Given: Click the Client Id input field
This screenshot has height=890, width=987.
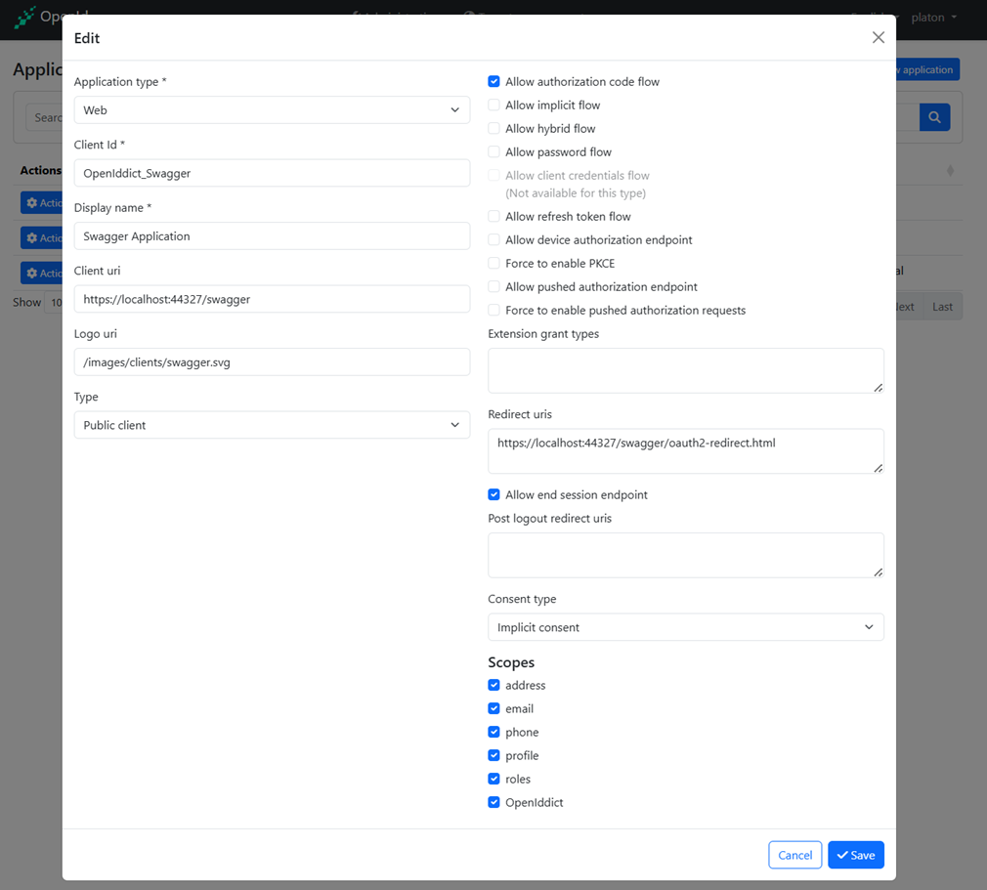Looking at the screenshot, I should coord(272,173).
